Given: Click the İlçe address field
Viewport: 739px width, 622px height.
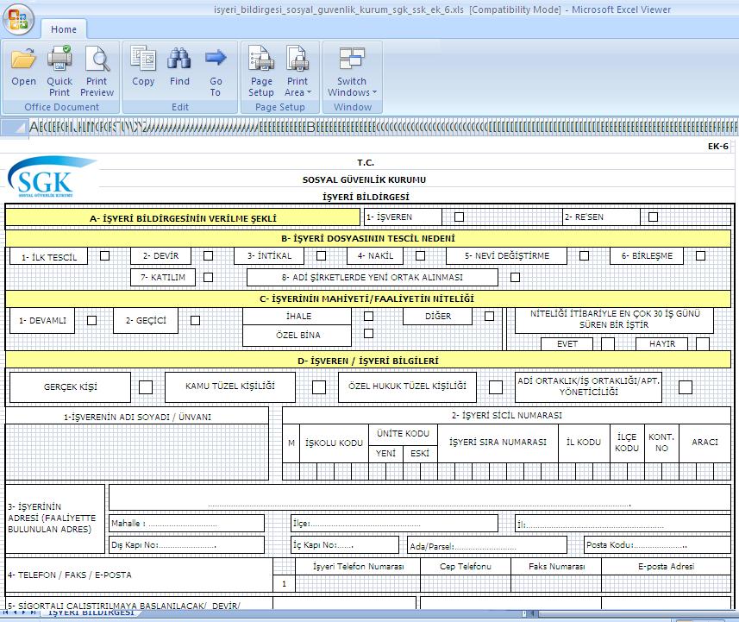Looking at the screenshot, I should tap(394, 523).
